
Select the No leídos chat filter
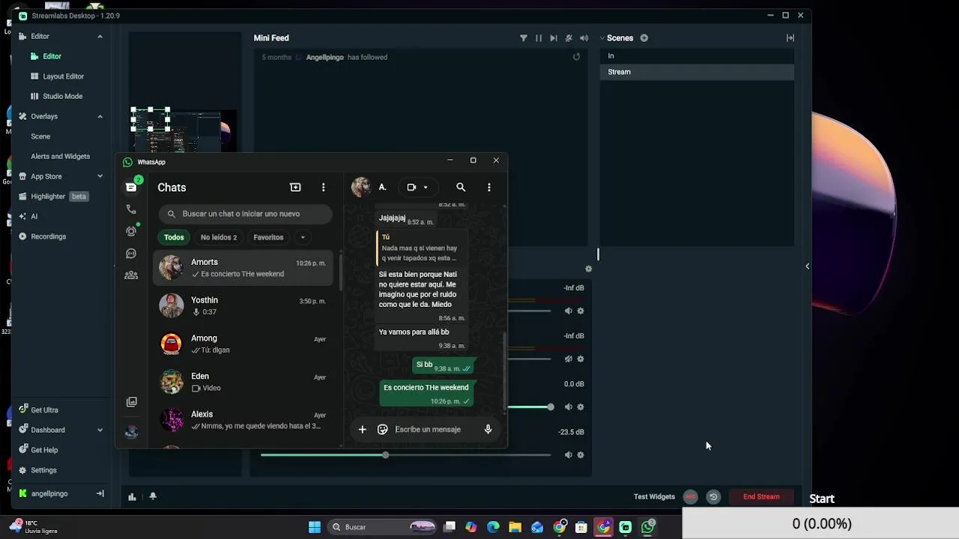click(x=219, y=237)
